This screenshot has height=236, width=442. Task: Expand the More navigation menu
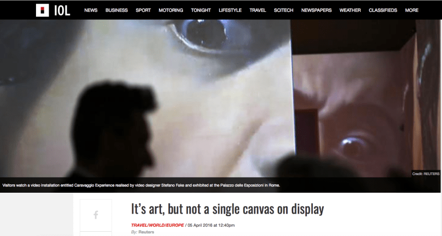point(412,10)
